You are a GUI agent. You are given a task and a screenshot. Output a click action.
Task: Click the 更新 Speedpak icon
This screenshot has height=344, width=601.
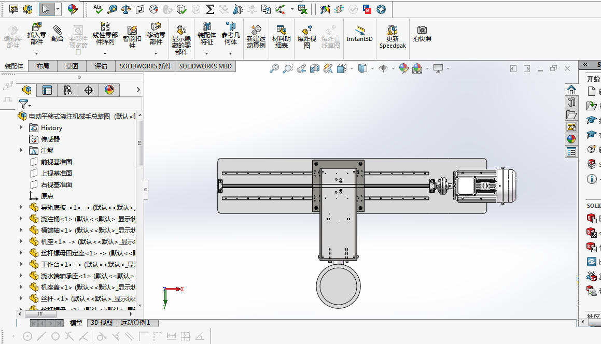pos(393,37)
